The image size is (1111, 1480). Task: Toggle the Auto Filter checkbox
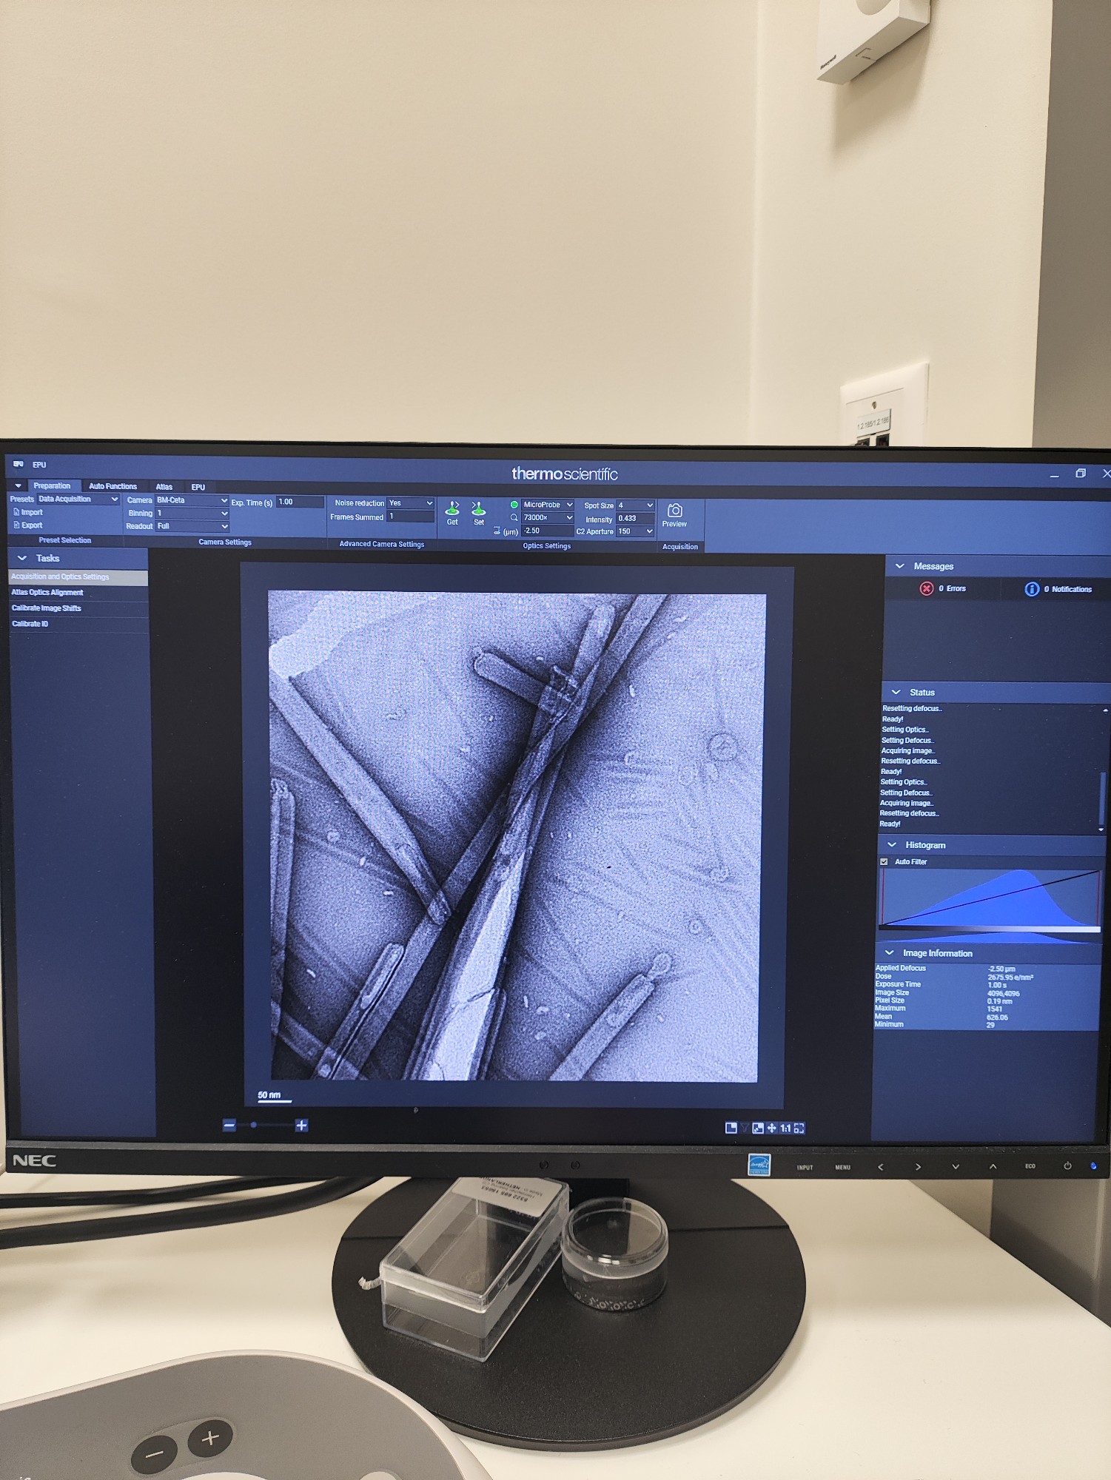884,861
